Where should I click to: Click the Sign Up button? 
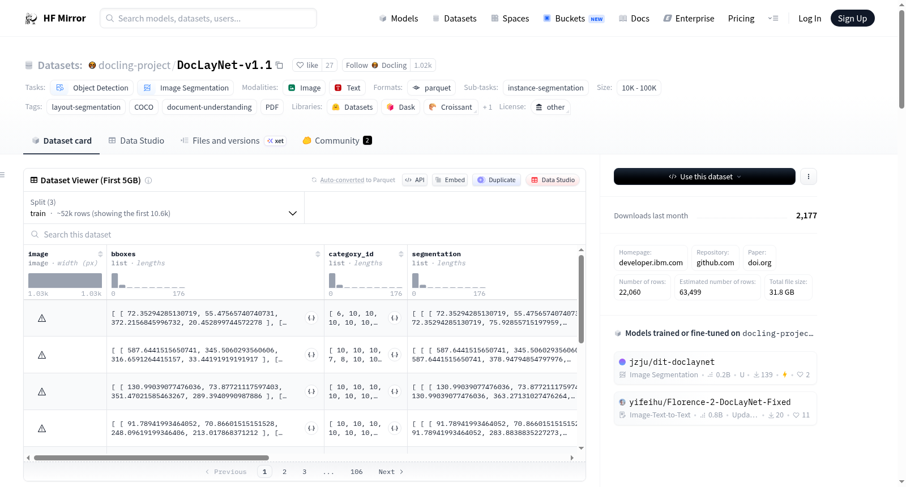(852, 19)
